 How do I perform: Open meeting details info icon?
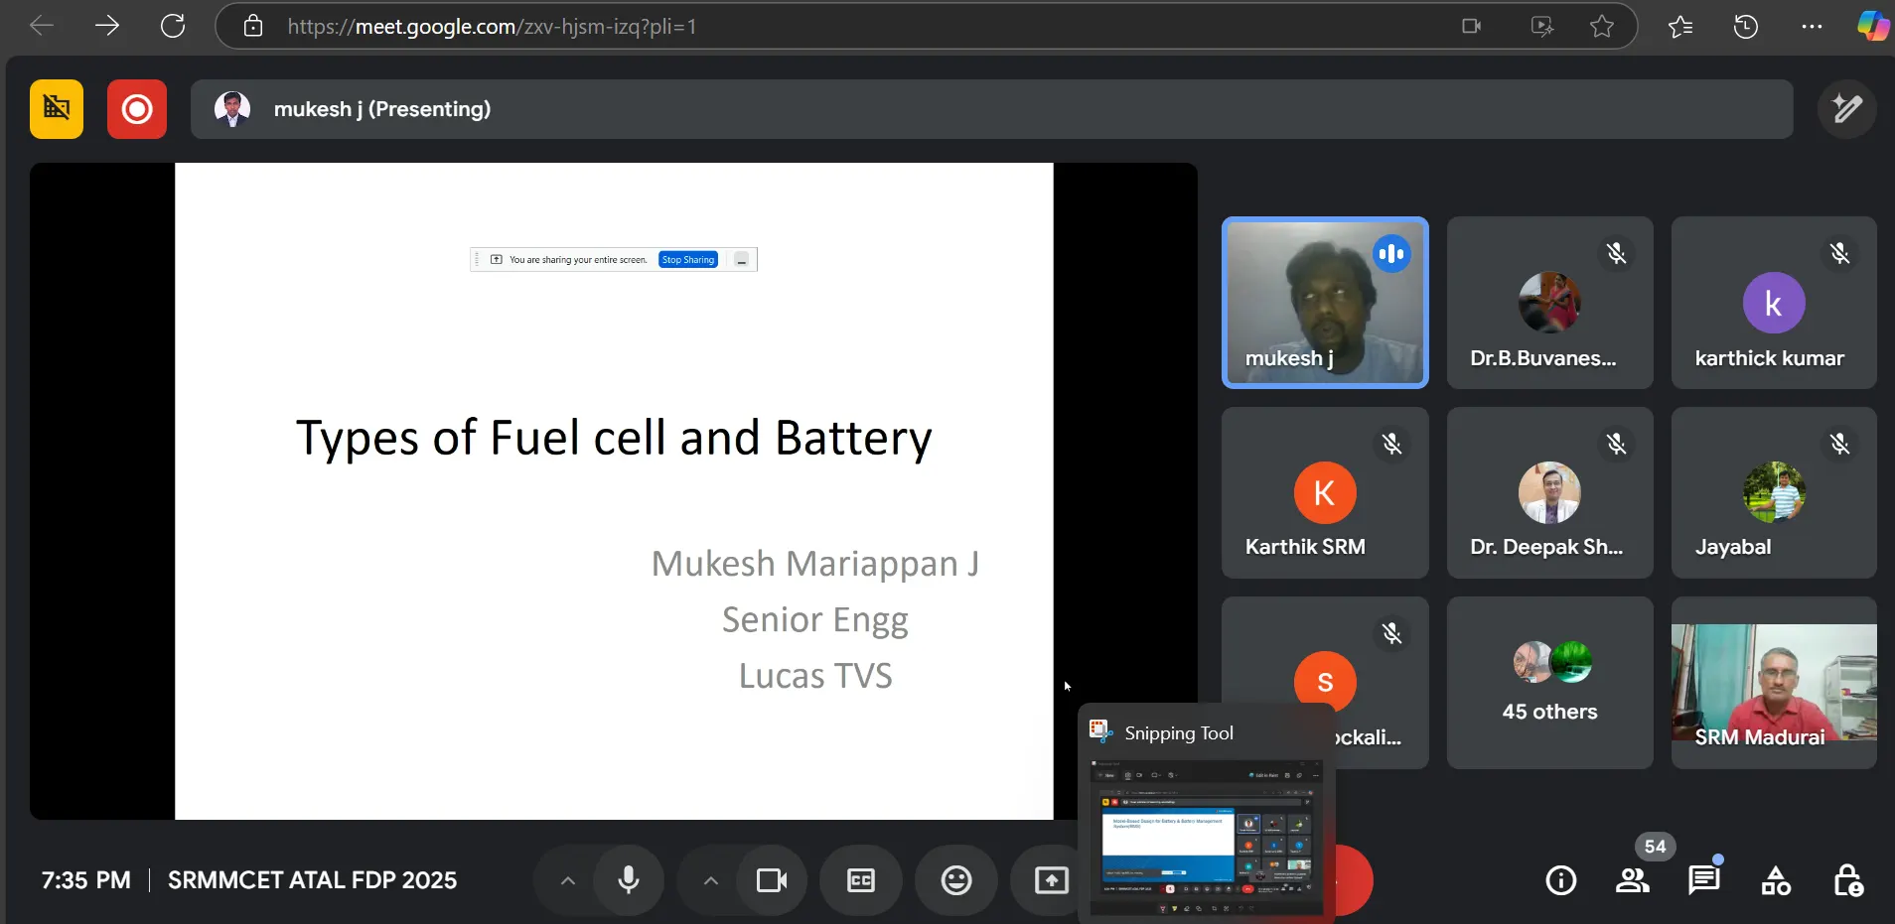point(1560,880)
